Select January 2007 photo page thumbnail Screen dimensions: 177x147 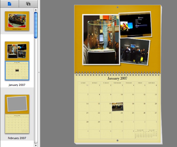tap(17, 51)
